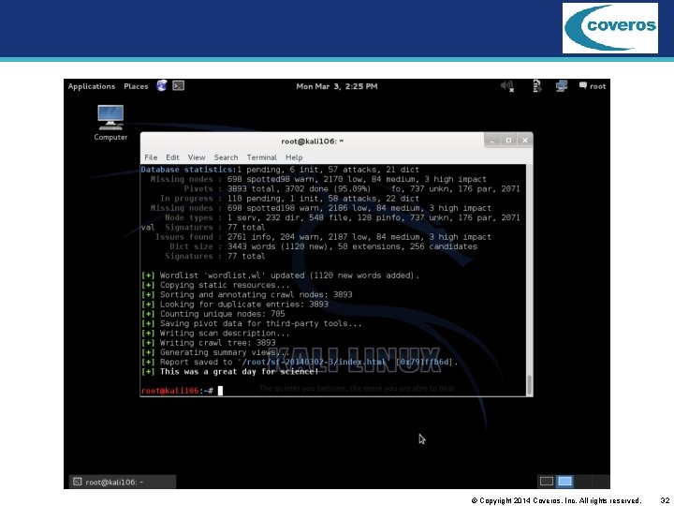Launch the Iceweasel browser icon in panel
The image size is (674, 506).
(162, 86)
